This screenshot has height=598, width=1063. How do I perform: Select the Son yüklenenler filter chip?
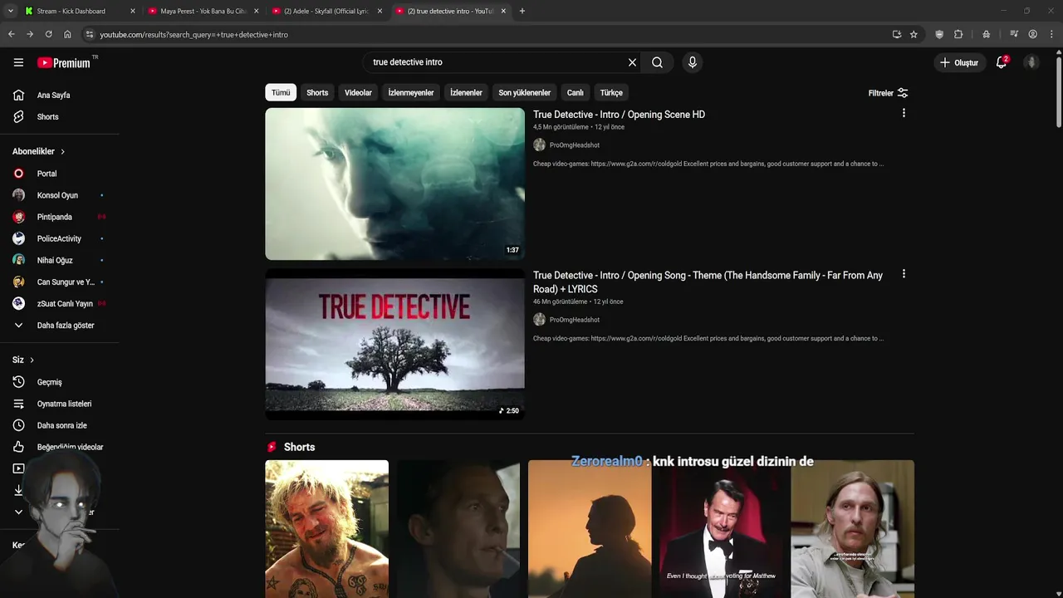coord(524,92)
